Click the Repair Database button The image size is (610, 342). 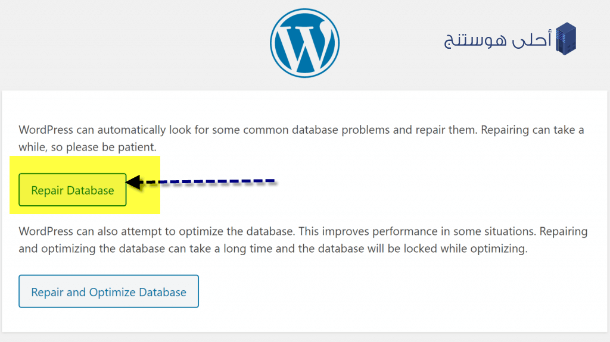[x=72, y=190]
